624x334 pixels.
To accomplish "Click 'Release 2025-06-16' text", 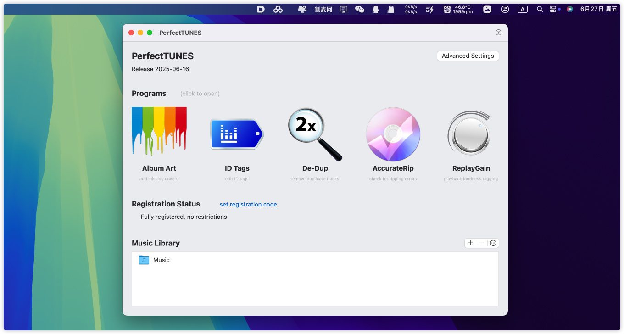I will [160, 69].
